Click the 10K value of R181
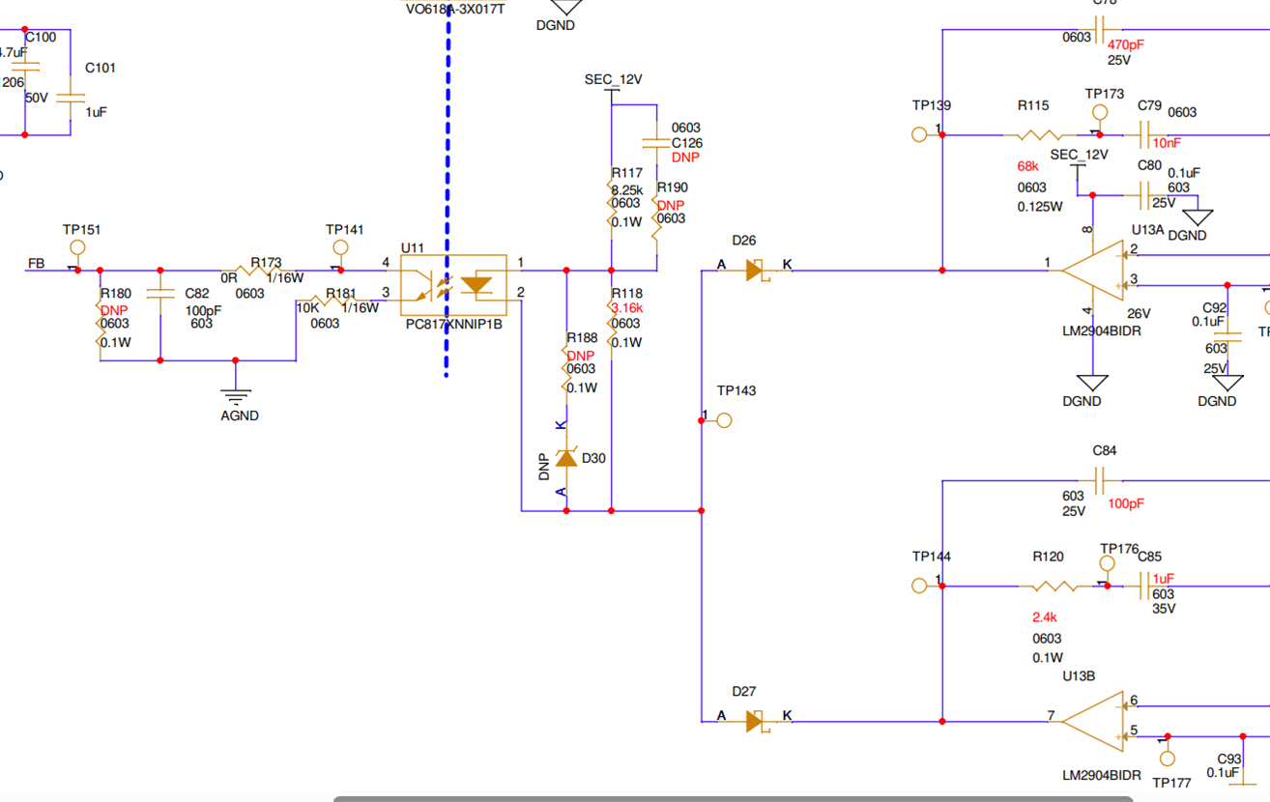 (x=307, y=307)
